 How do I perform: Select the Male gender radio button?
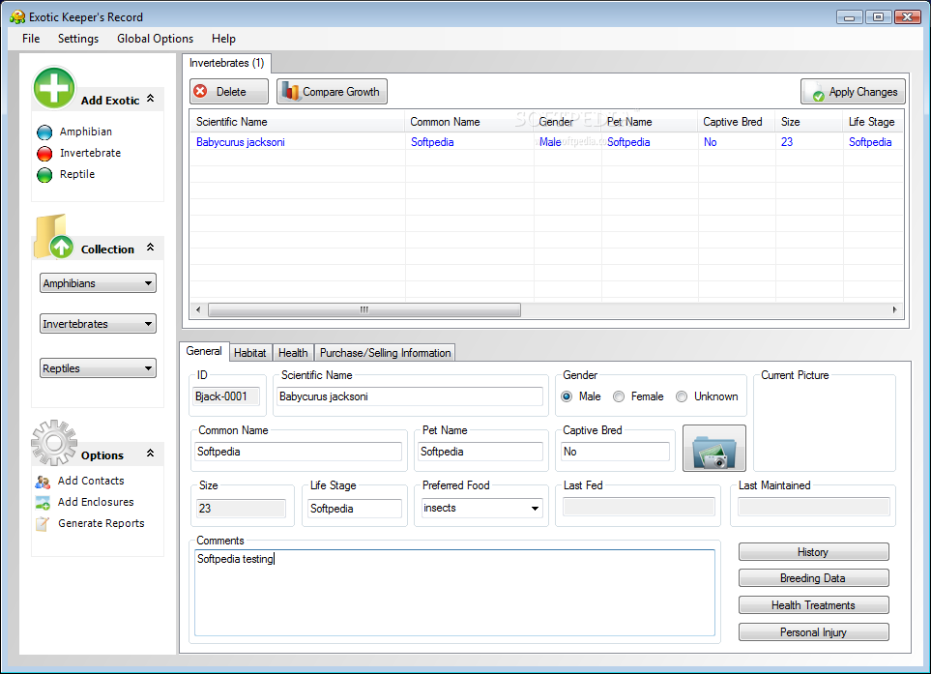tap(567, 396)
